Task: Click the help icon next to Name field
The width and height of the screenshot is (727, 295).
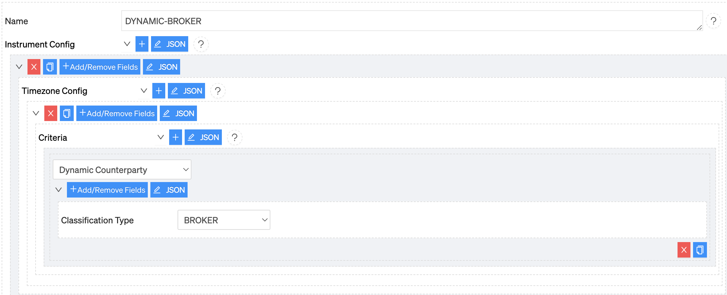Action: pos(713,21)
